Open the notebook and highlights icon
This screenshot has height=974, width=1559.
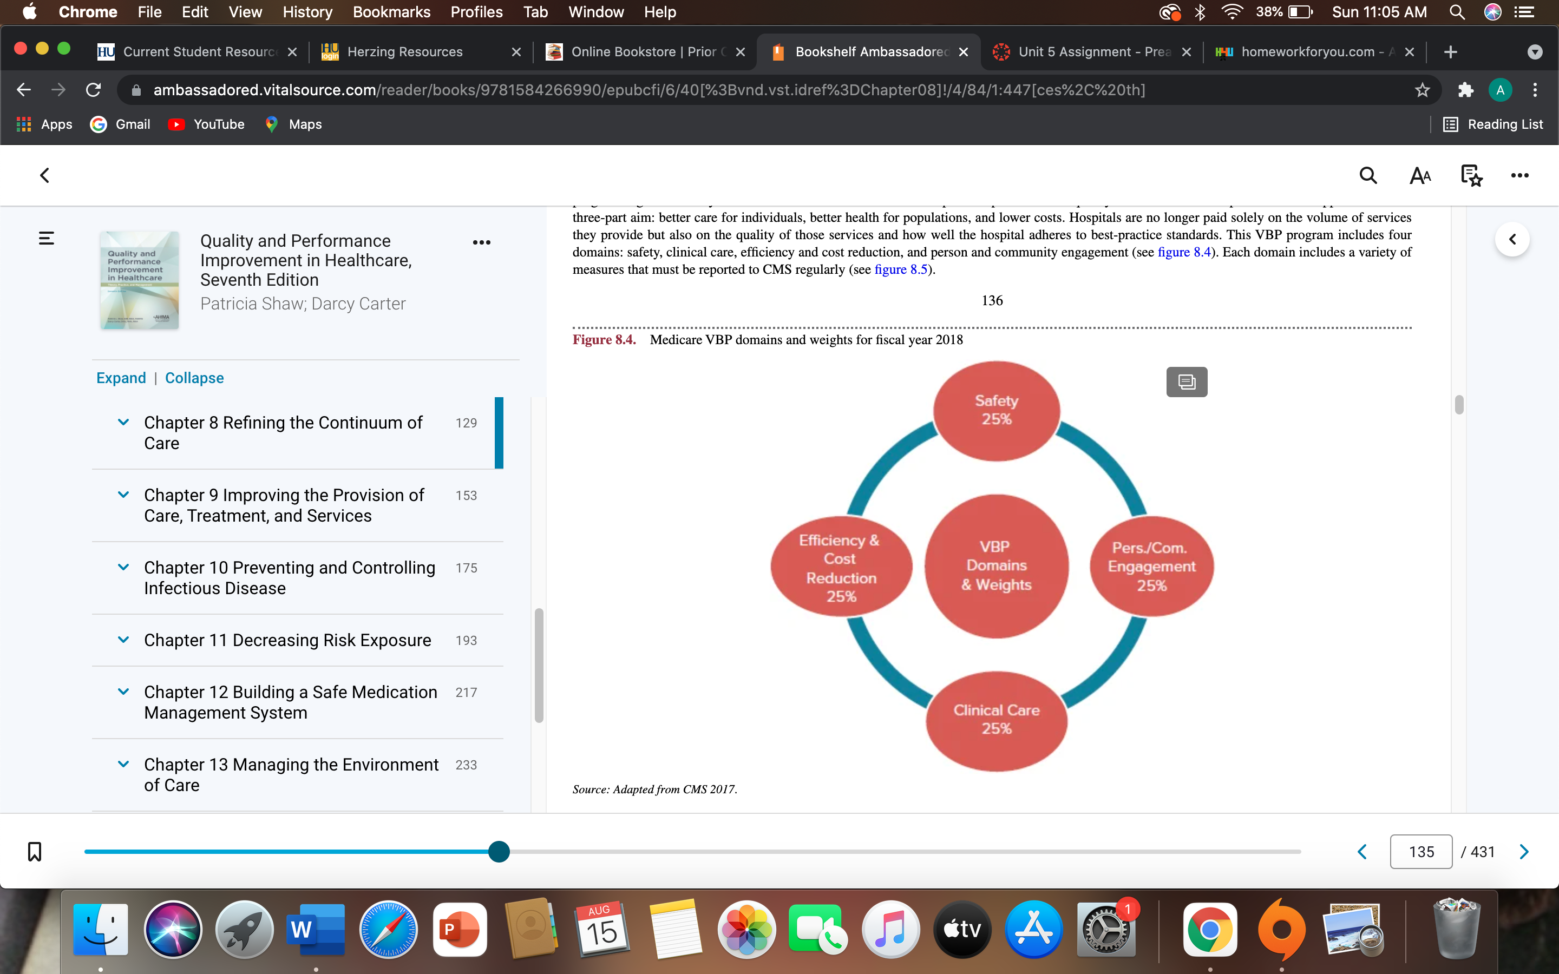click(1471, 175)
